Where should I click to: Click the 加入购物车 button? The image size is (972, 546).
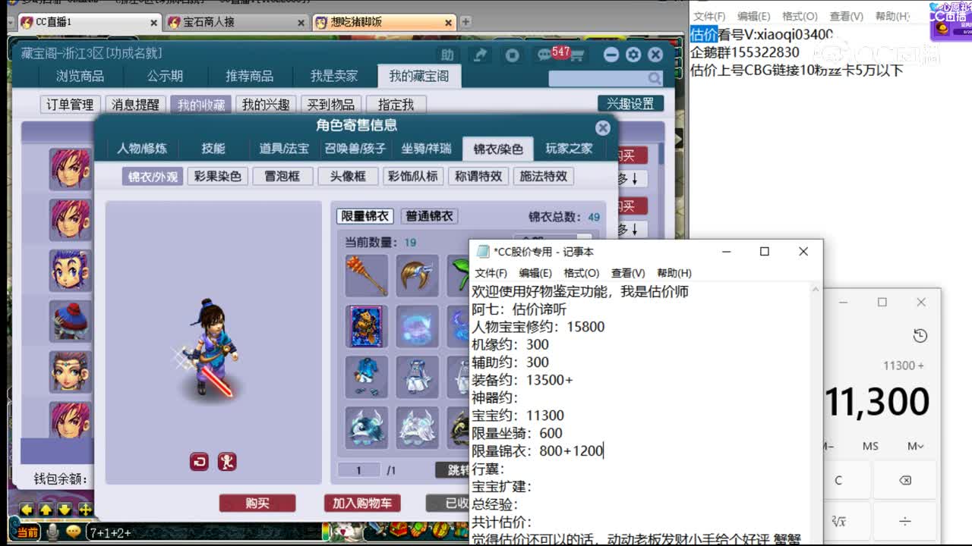click(362, 503)
